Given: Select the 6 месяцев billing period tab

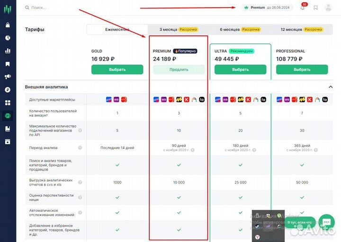Looking at the screenshot, I should pyautogui.click(x=241, y=29).
